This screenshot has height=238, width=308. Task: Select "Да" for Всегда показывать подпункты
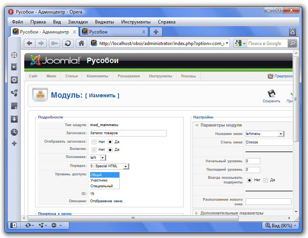tap(265, 180)
